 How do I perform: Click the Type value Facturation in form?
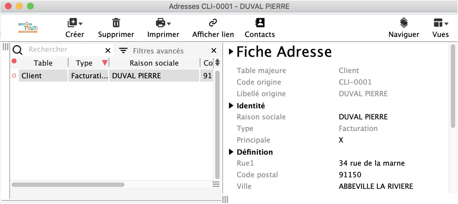click(x=358, y=129)
